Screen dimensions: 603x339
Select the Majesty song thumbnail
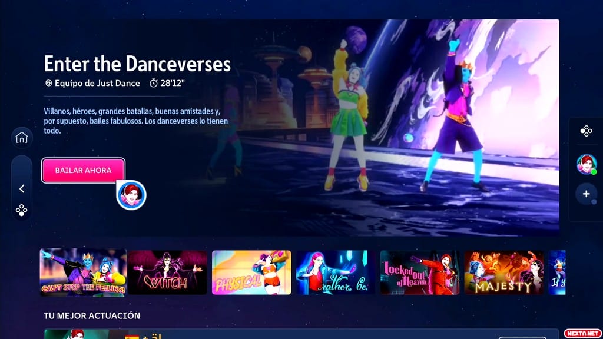tap(504, 272)
